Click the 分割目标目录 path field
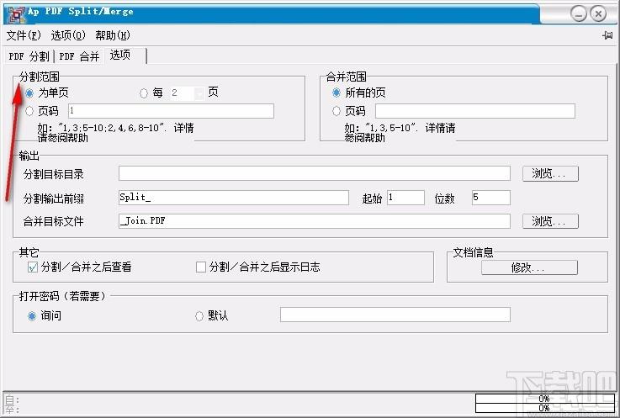This screenshot has height=418, width=620. click(x=315, y=173)
